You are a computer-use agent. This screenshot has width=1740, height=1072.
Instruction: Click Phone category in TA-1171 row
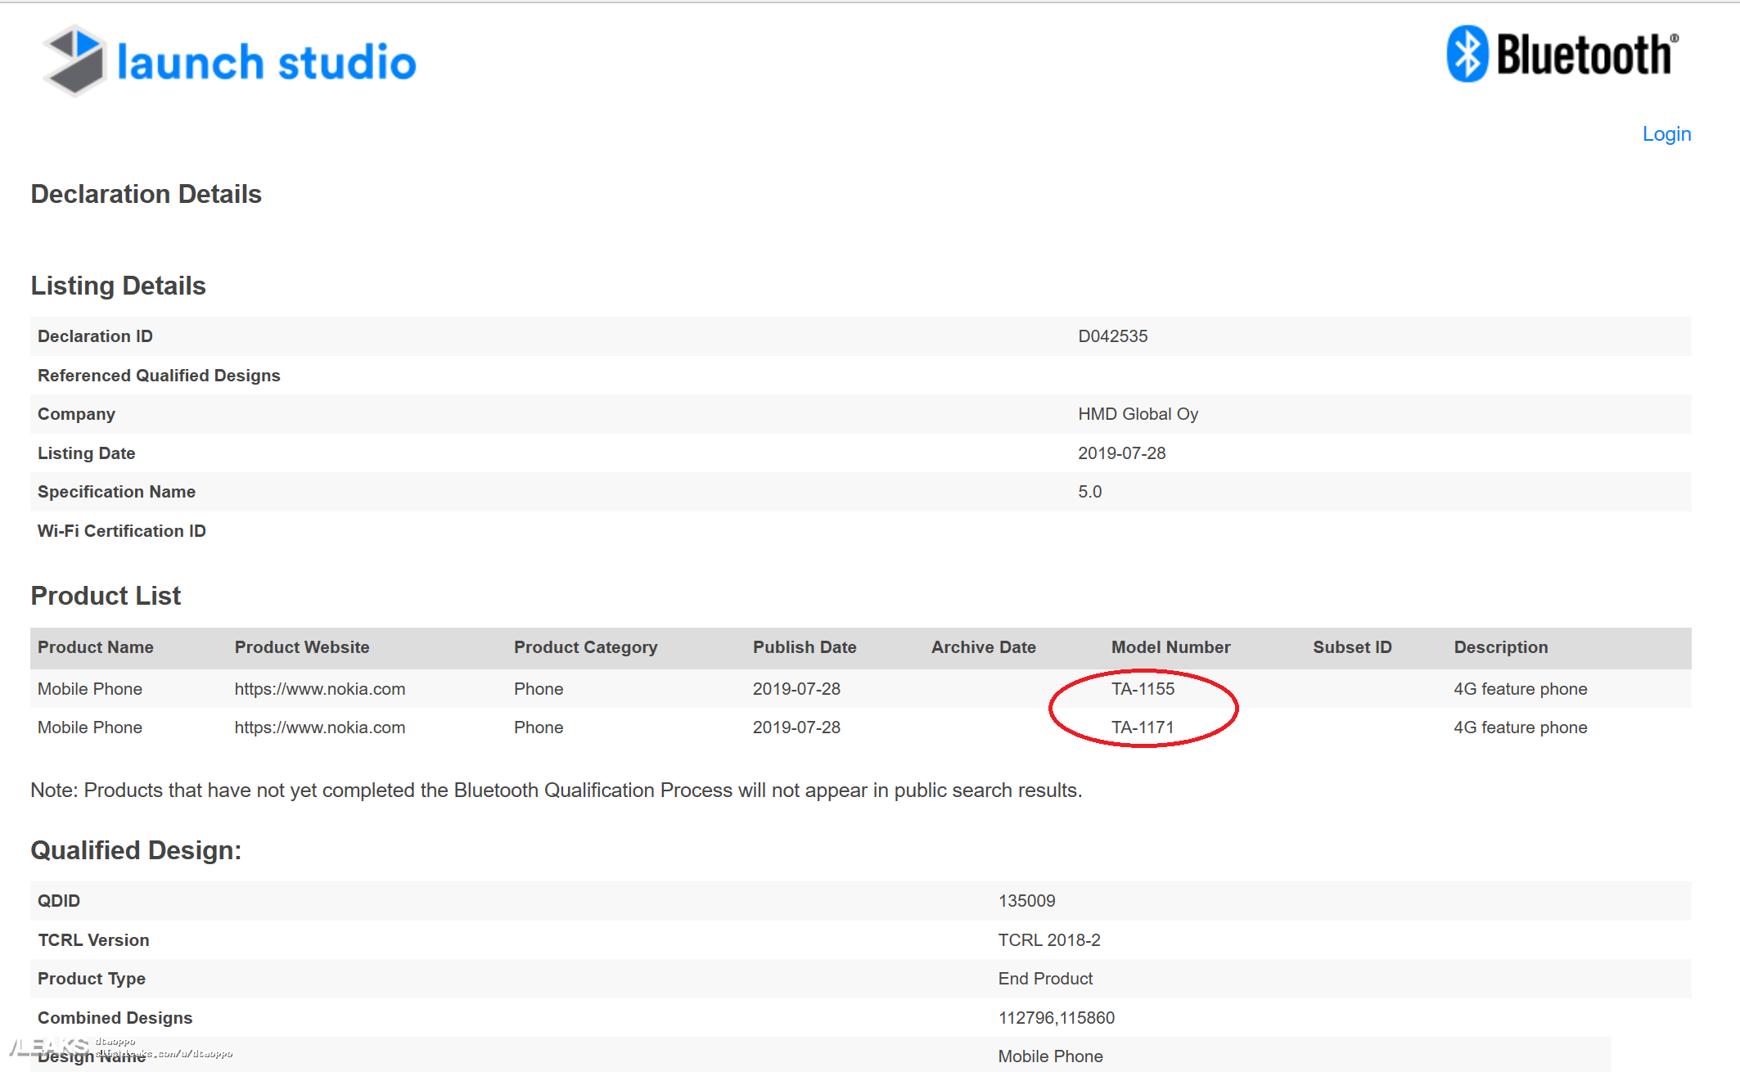click(538, 727)
